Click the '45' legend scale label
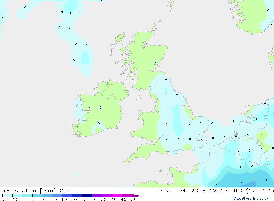 124,199
